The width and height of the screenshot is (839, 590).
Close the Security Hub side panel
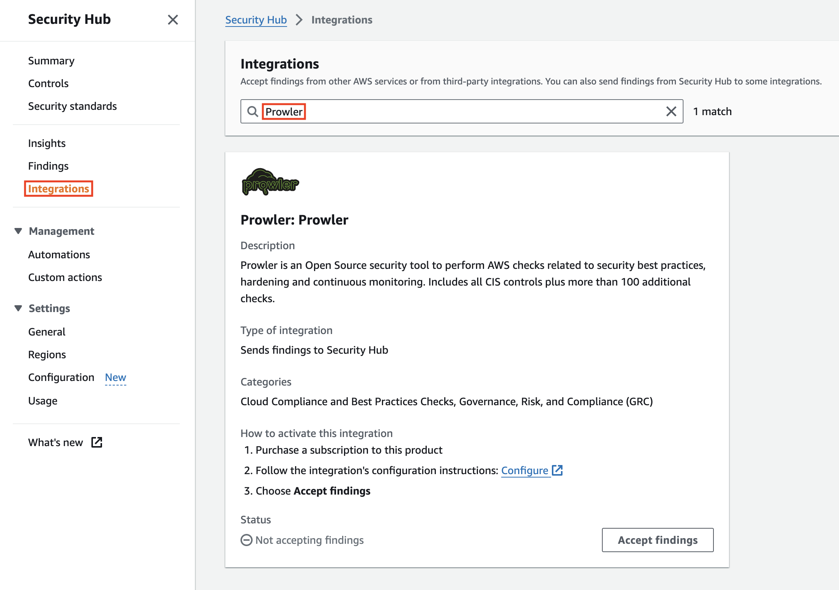point(173,20)
